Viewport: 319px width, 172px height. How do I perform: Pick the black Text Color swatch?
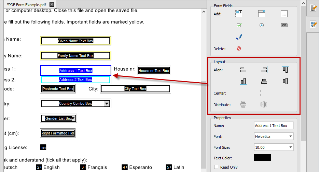tap(262, 158)
